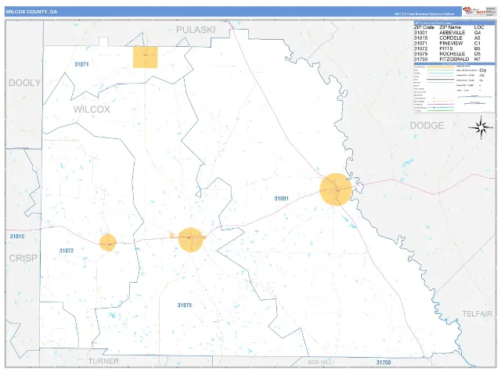Click the 31079 ZIP label on the map
This screenshot has width=501, height=375.
pos(185,305)
